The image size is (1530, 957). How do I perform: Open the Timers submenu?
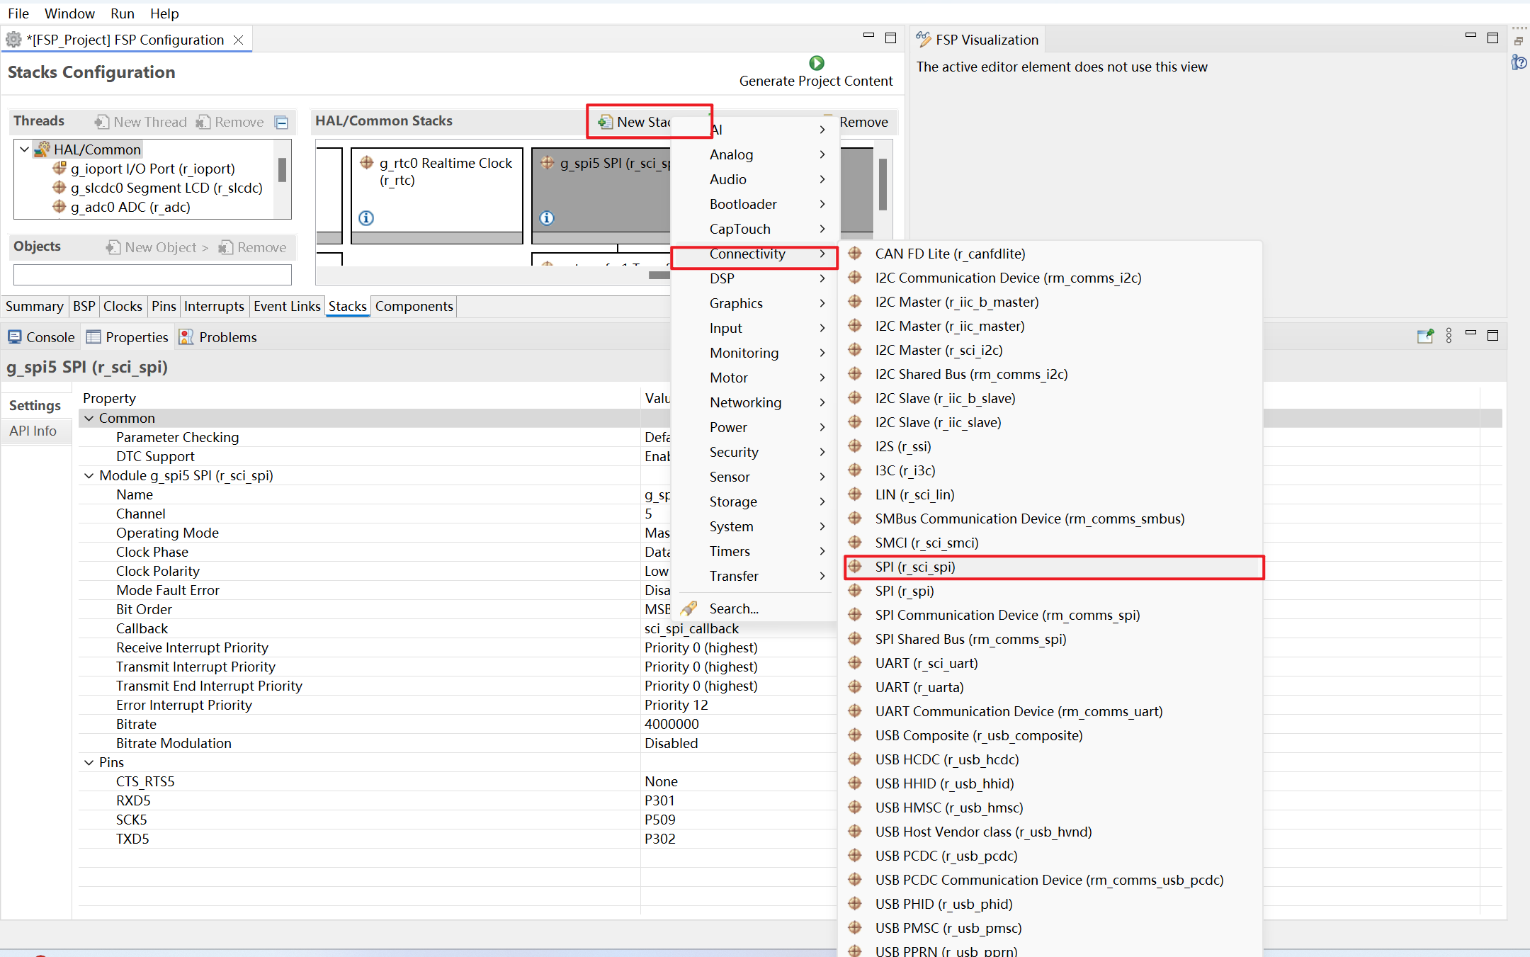(755, 551)
